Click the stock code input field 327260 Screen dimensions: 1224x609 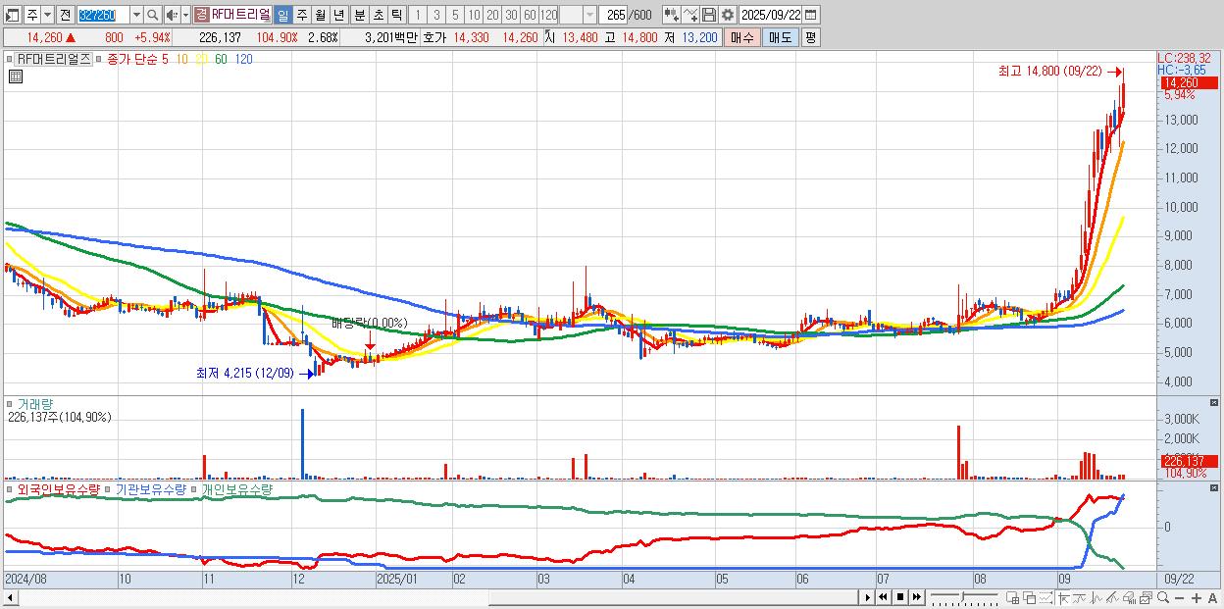(103, 15)
